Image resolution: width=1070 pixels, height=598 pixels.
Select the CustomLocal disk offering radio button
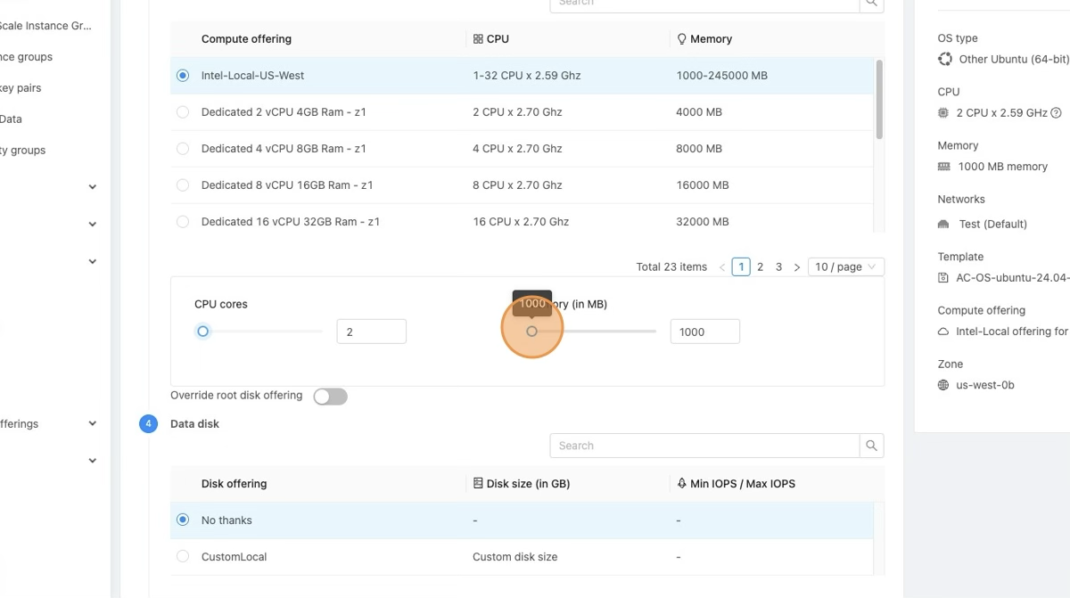click(x=183, y=556)
